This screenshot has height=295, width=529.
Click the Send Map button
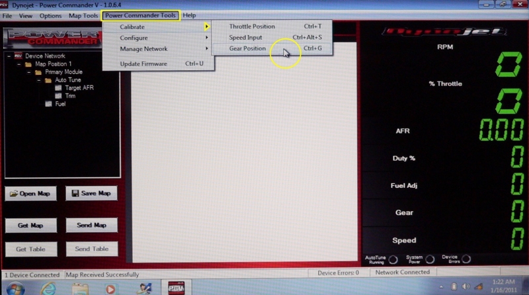[91, 226]
